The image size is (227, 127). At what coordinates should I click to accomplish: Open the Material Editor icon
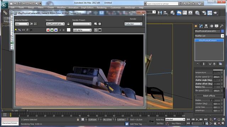pyautogui.click(x=197, y=13)
